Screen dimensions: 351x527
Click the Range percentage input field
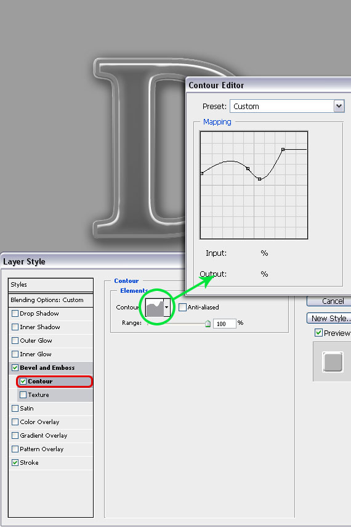click(x=224, y=324)
